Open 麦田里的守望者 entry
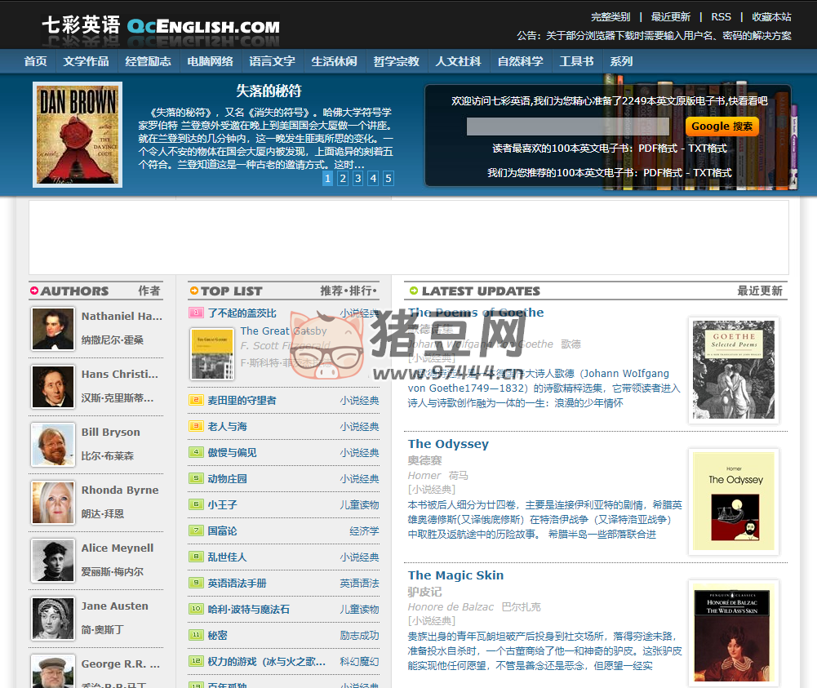The width and height of the screenshot is (817, 688). coord(242,401)
